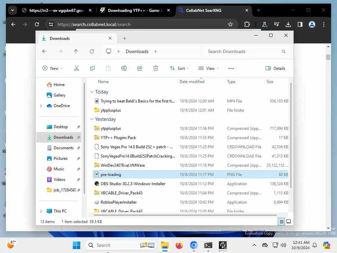
Task: Expand the OneDrive tree node
Action: tap(41, 106)
